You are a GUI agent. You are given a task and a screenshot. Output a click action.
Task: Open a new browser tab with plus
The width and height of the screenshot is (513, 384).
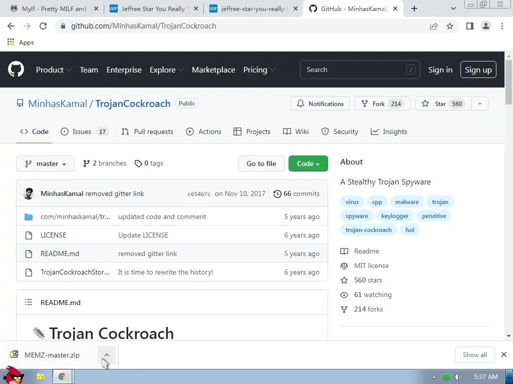tap(414, 9)
